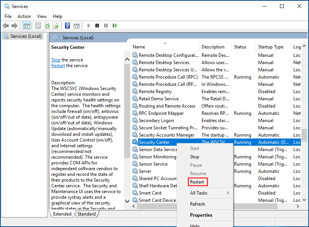Open the Action menu
The width and height of the screenshot is (309, 227).
24,16
